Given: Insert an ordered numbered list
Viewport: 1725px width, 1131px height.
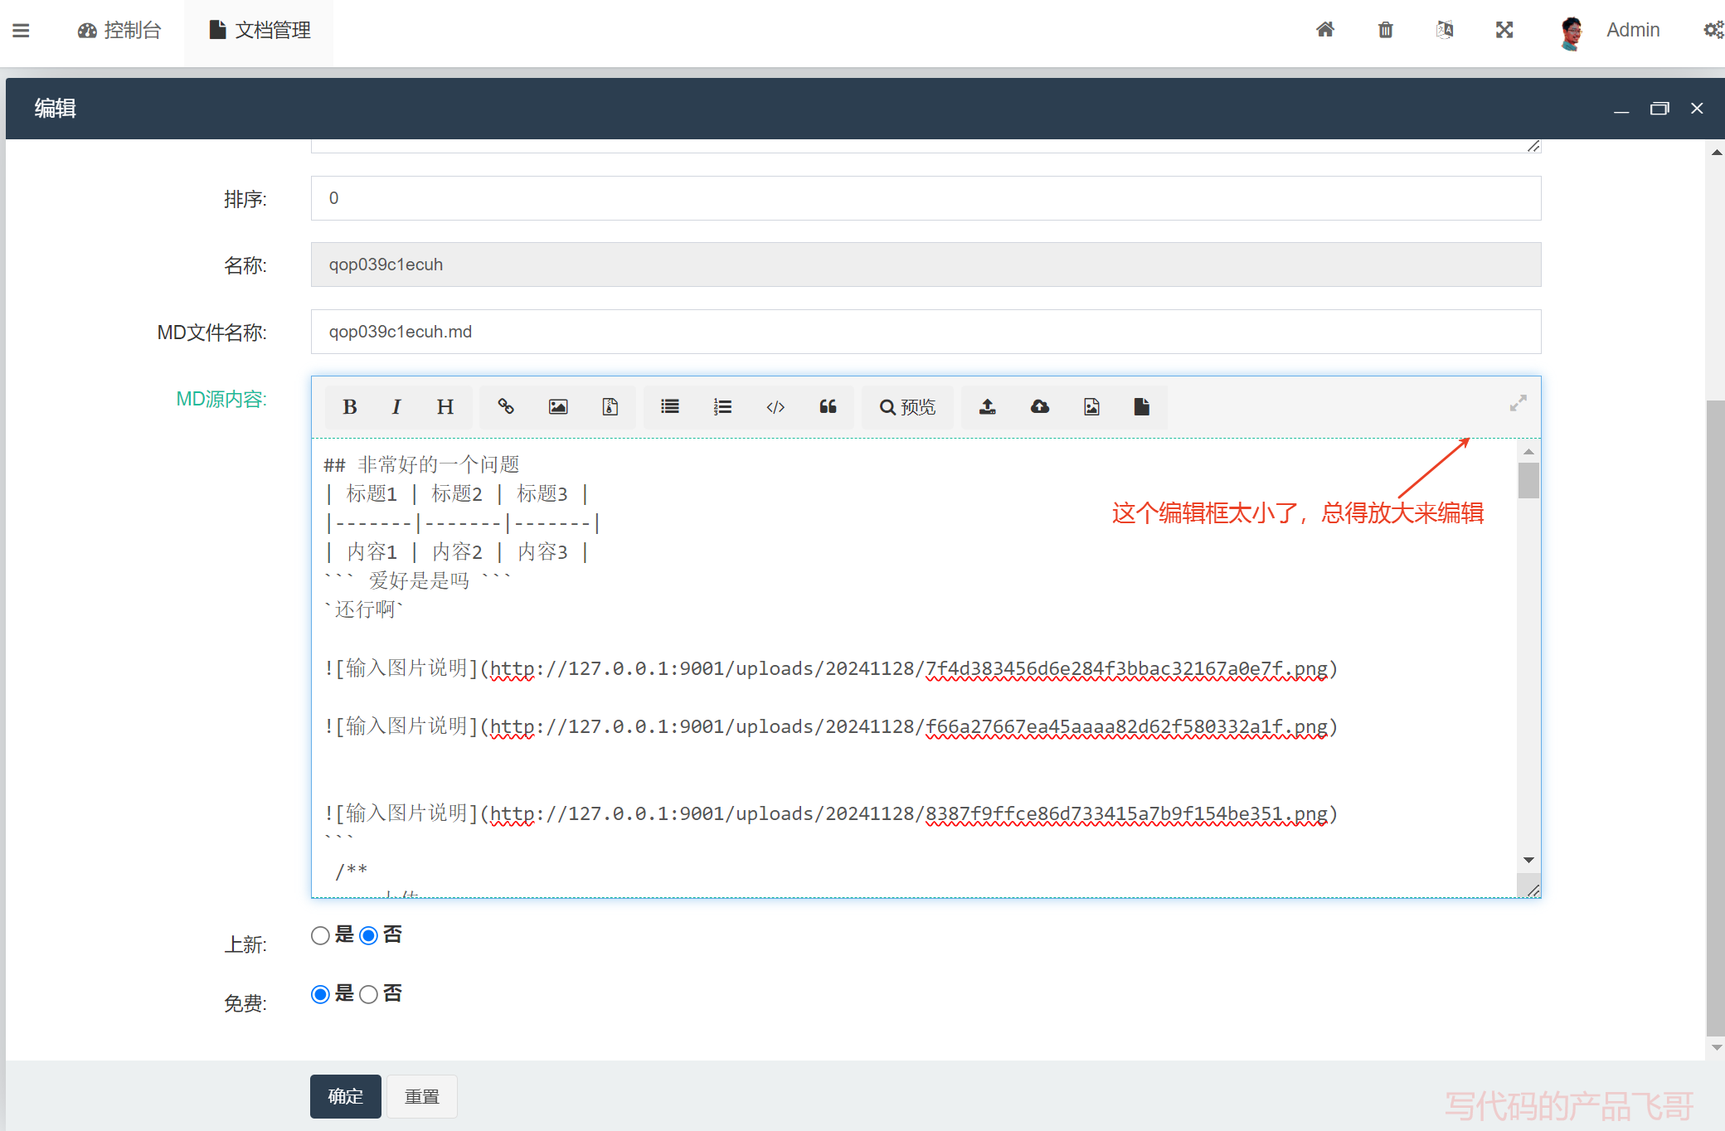Looking at the screenshot, I should (x=722, y=407).
